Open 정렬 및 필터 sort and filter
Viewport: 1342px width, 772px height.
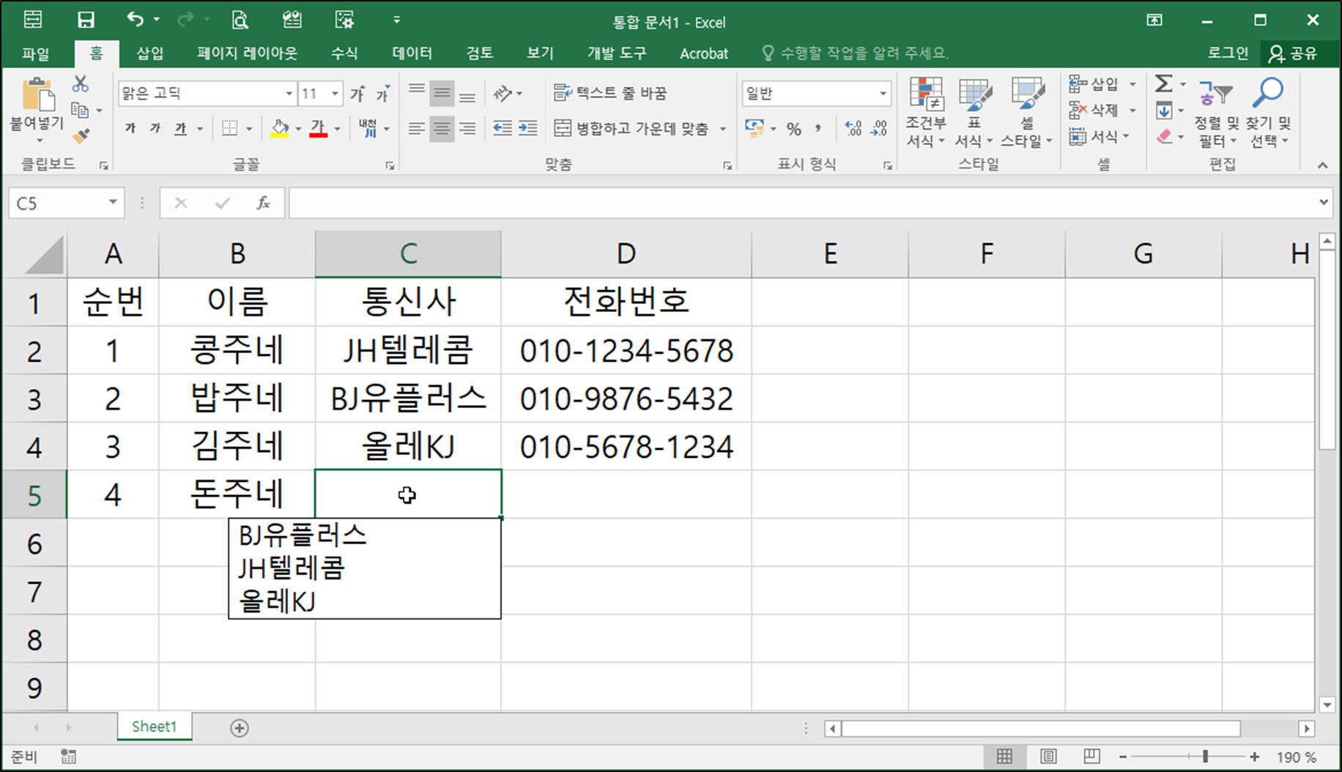pyautogui.click(x=1217, y=112)
